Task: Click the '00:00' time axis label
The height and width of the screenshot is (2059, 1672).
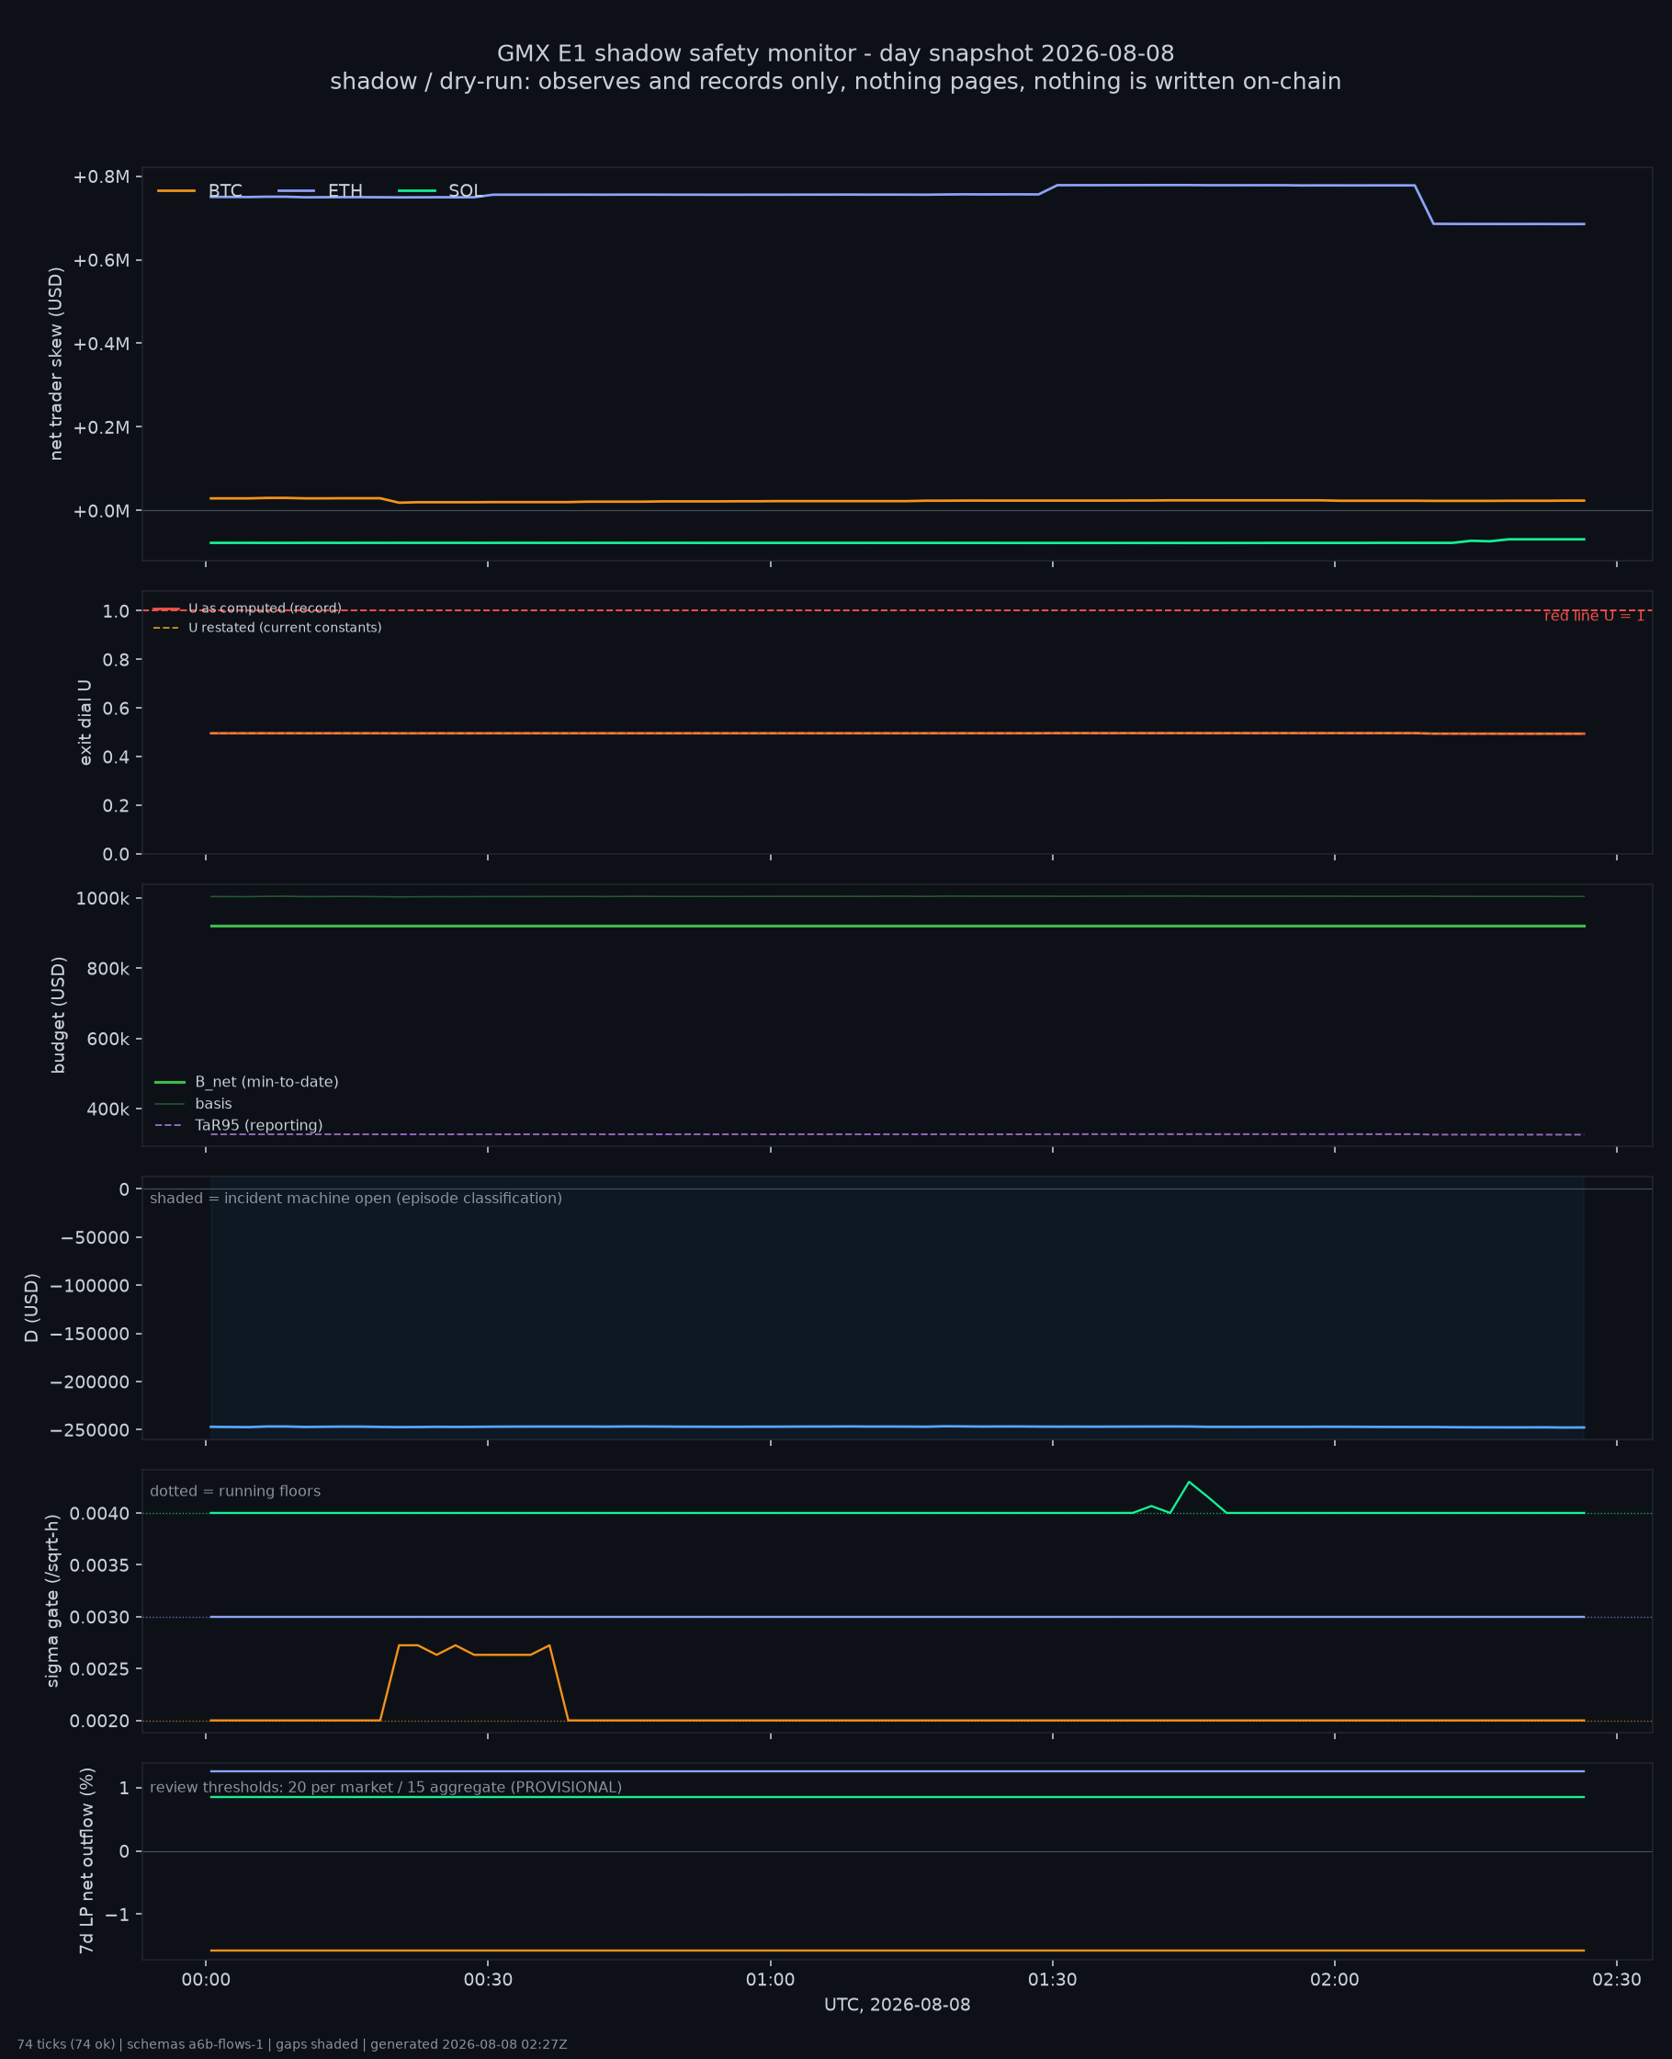Action: (x=206, y=1980)
